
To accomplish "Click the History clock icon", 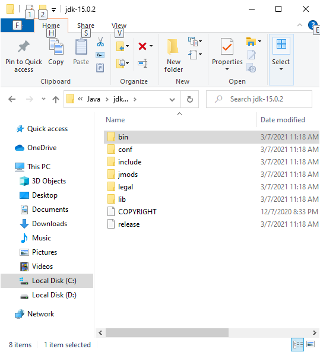I will click(251, 68).
